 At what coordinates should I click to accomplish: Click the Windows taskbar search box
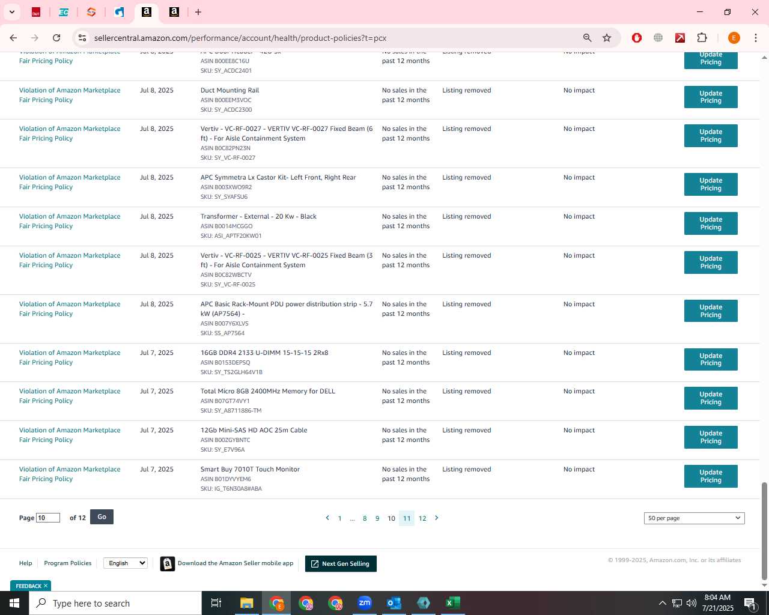point(115,603)
